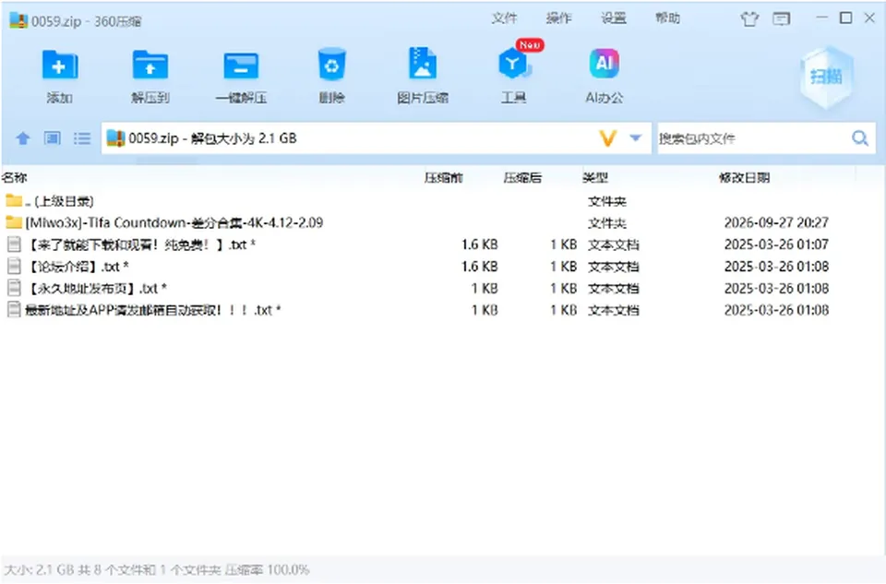Screen dimensions: 886x584
Task: Open the 操作 (Operations) menu
Action: coord(559,18)
